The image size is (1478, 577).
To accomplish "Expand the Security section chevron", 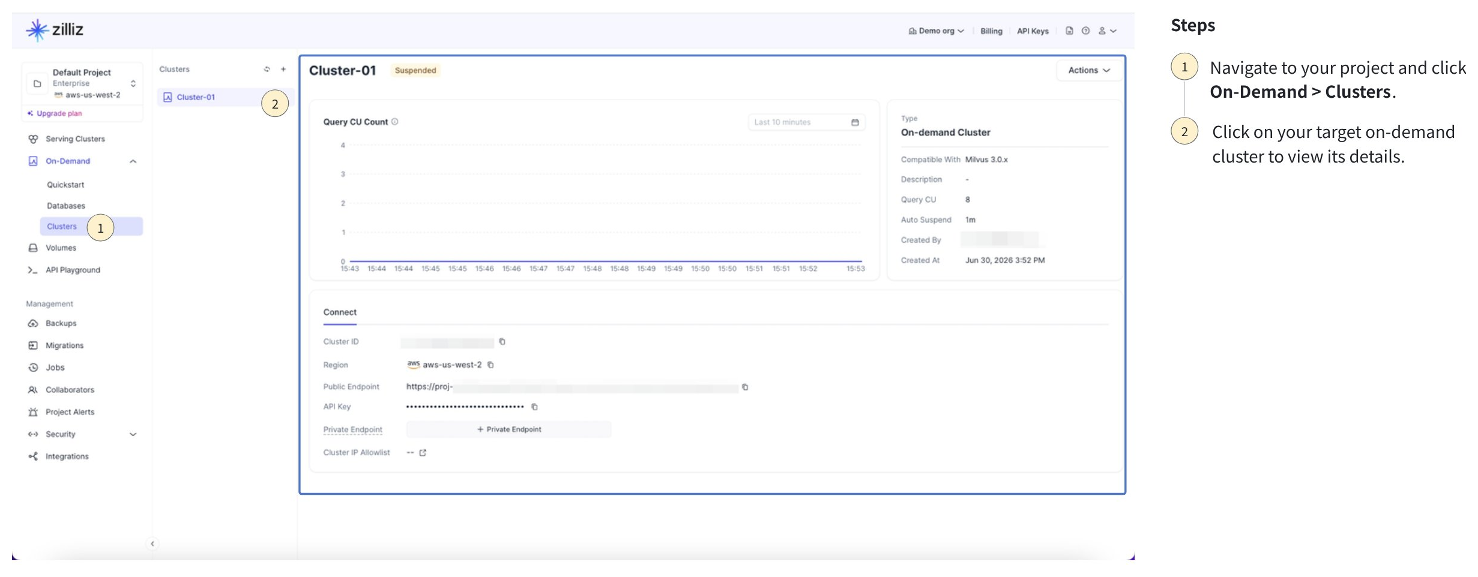I will pyautogui.click(x=133, y=434).
